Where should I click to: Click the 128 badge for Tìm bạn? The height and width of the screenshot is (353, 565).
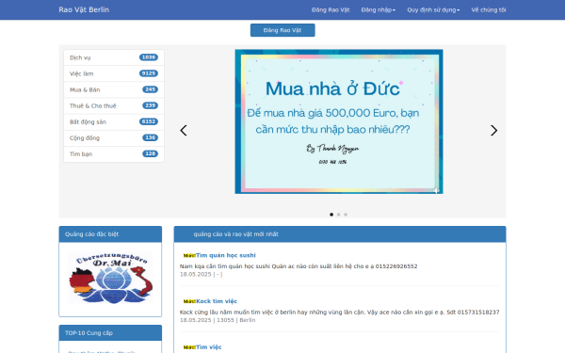tap(150, 153)
